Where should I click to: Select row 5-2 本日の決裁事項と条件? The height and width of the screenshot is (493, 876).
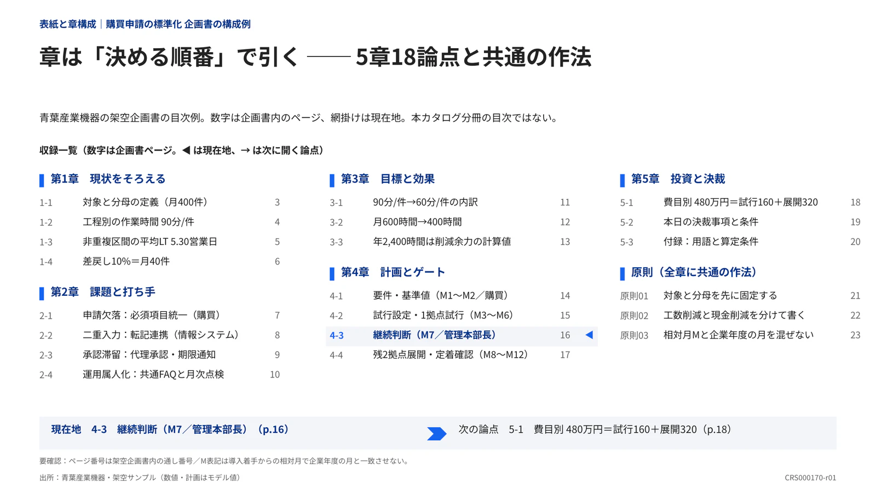740,222
